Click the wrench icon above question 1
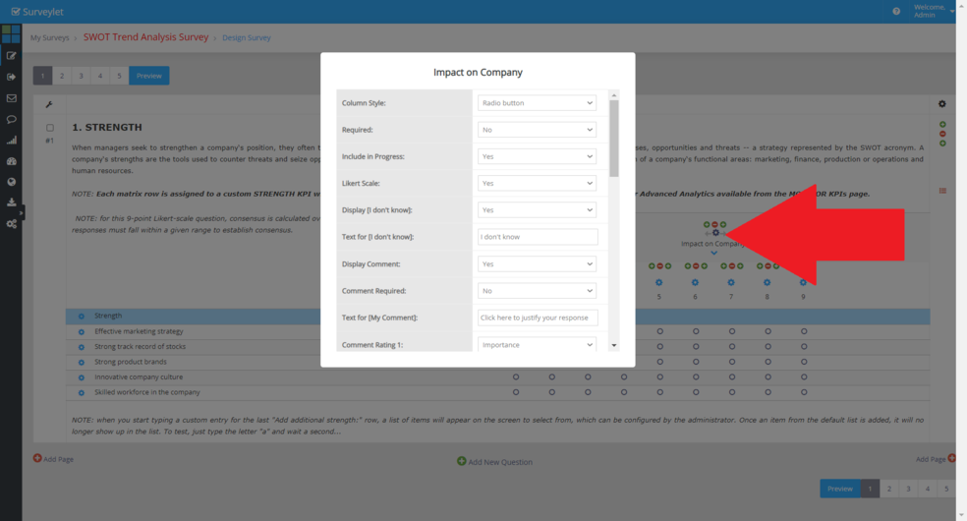 48,105
